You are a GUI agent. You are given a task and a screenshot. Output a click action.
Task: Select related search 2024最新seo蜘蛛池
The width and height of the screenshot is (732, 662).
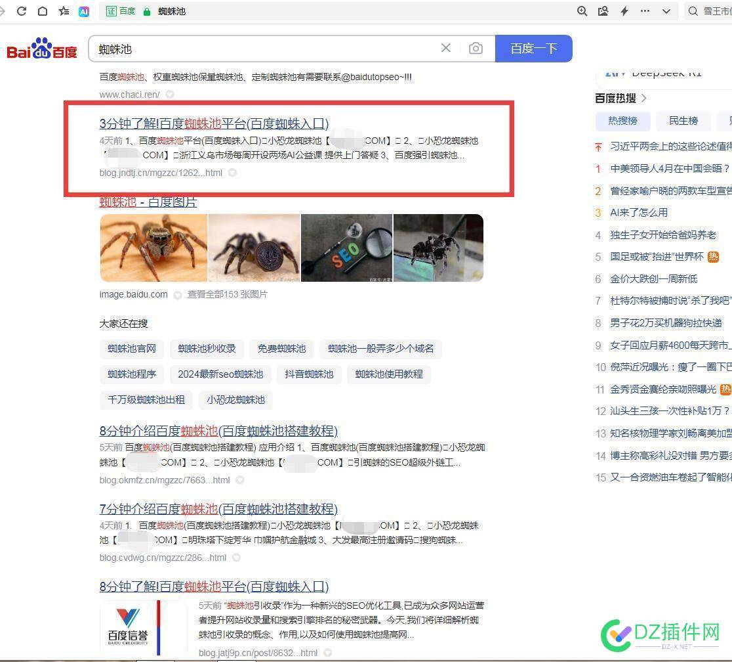220,374
